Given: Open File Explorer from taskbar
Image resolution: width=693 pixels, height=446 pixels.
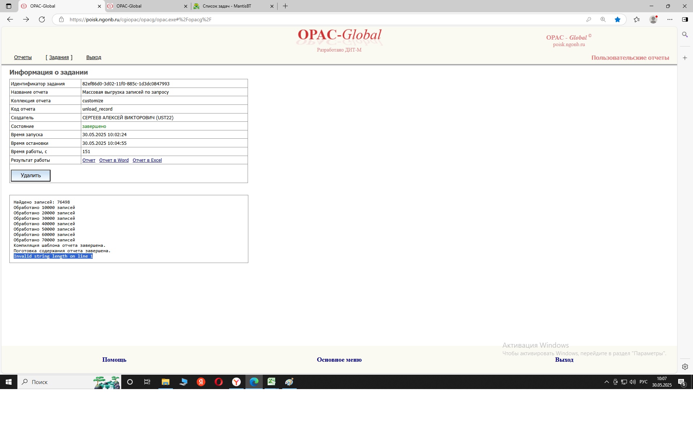Looking at the screenshot, I should 165,382.
